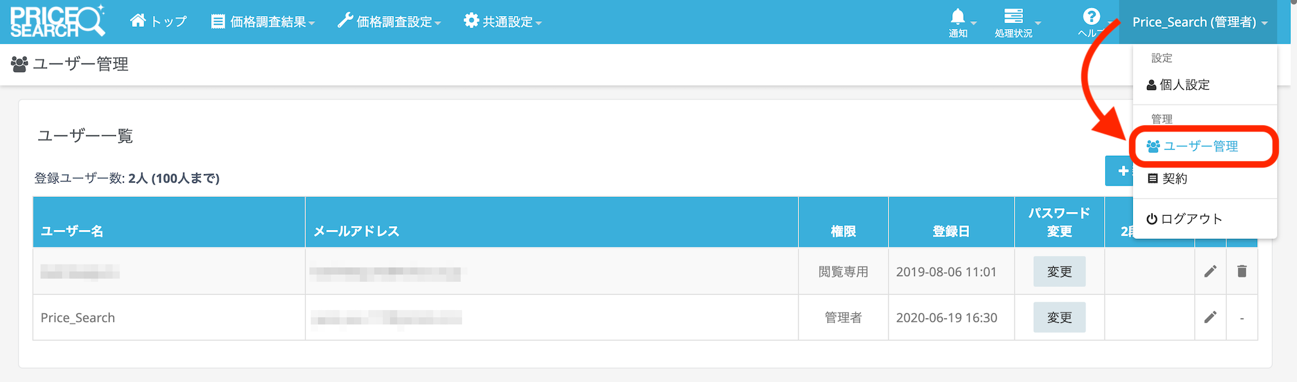Expand the 価格調査設定 dropdown menu
Viewport: 1297px width, 382px height.
tap(389, 22)
